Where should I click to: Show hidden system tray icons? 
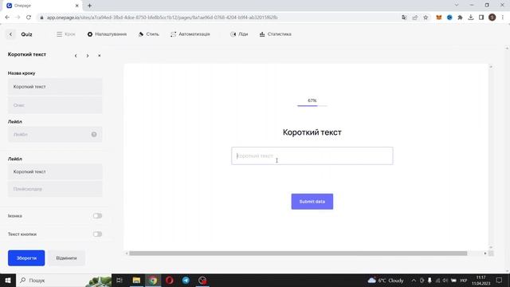pyautogui.click(x=414, y=281)
